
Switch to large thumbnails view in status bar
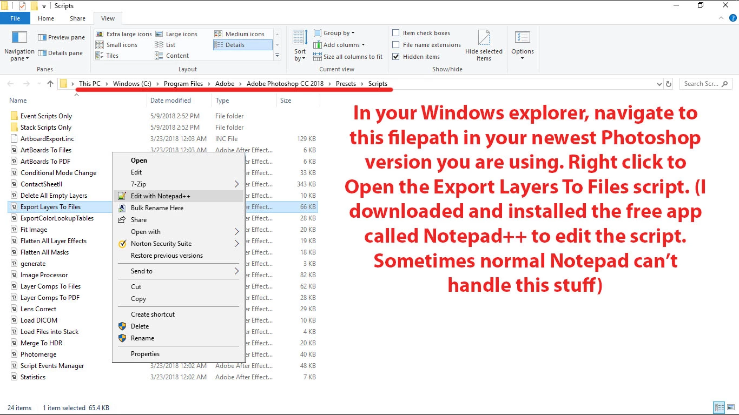pyautogui.click(x=730, y=408)
